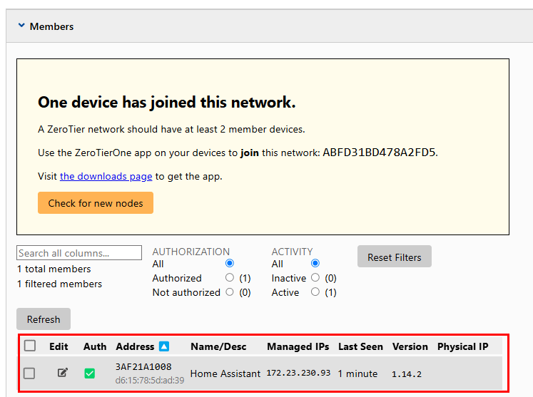The image size is (533, 397).
Task: Select the Active activity radio button
Action: click(x=315, y=292)
